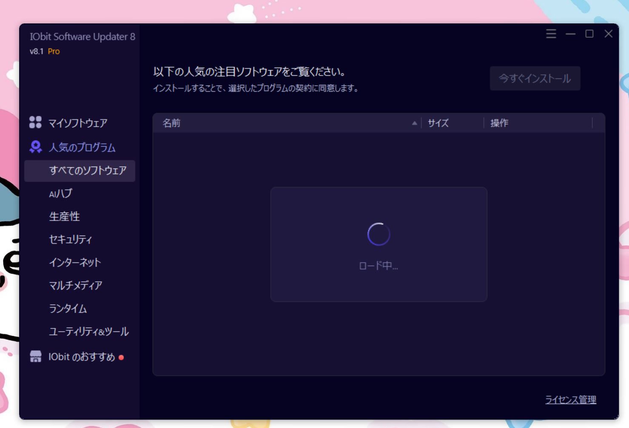Select the ランタイム runtime category
Screen dimensions: 629x428
click(x=68, y=309)
